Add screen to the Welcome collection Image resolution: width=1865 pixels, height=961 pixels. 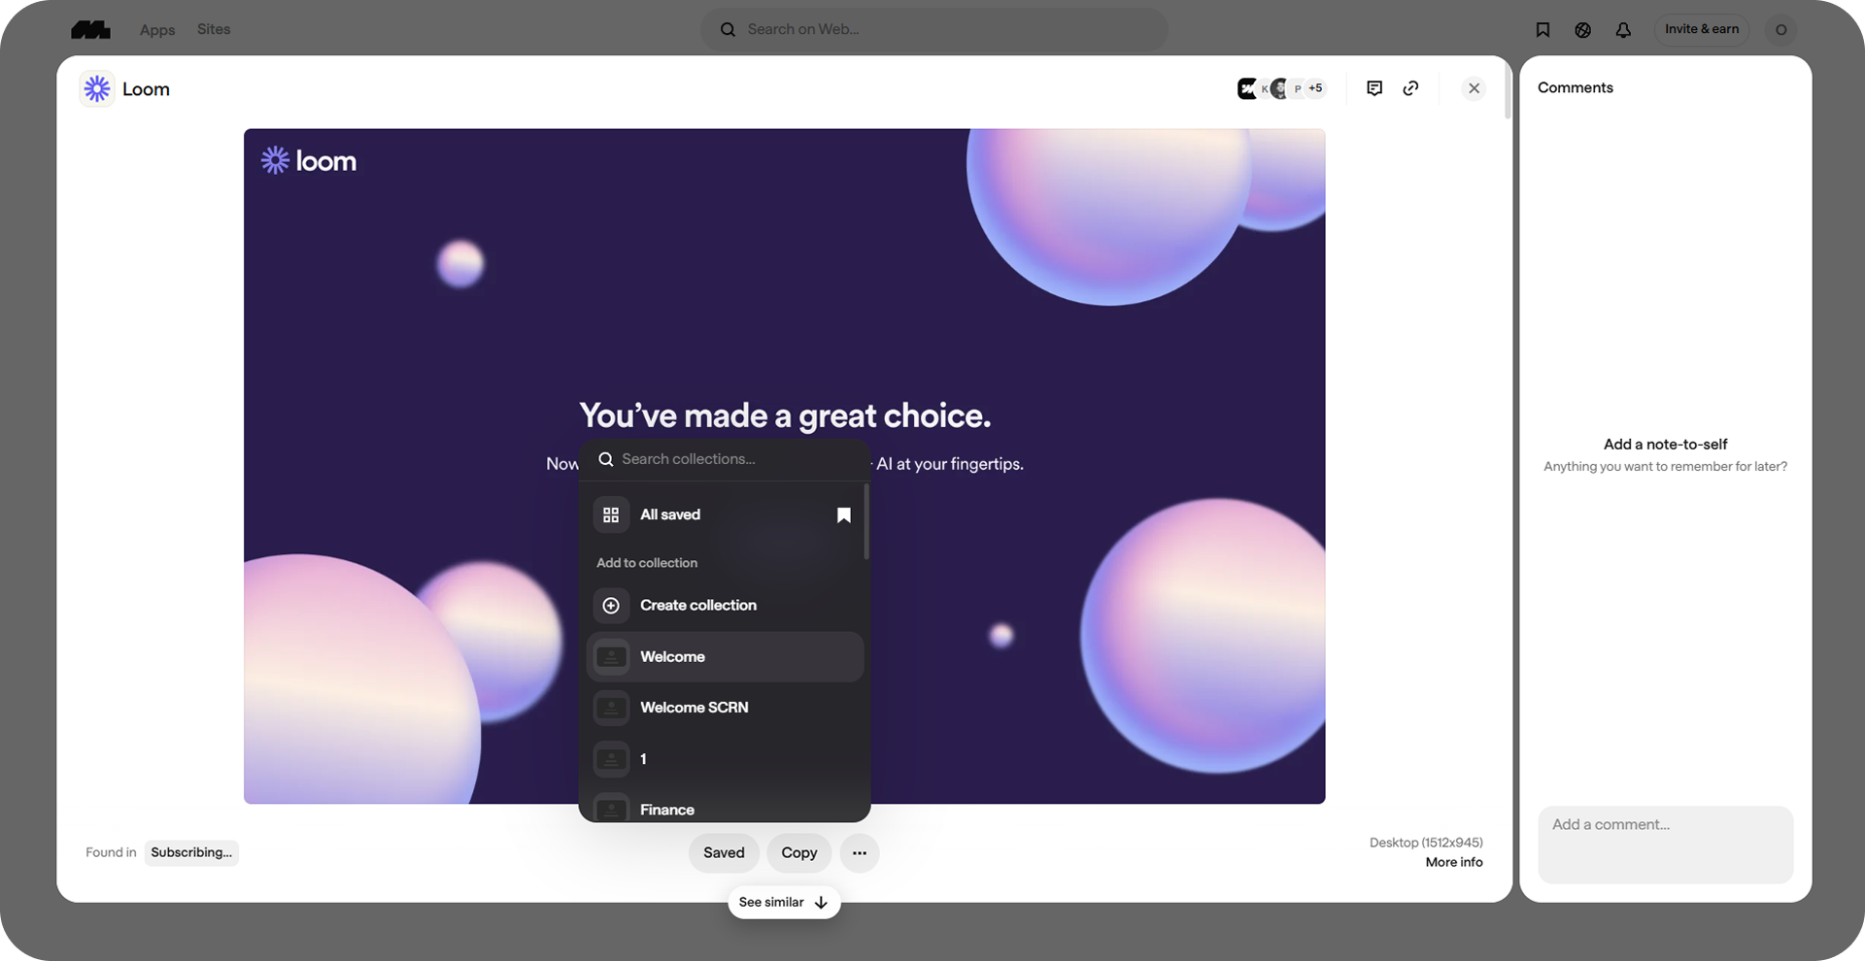[x=725, y=657]
